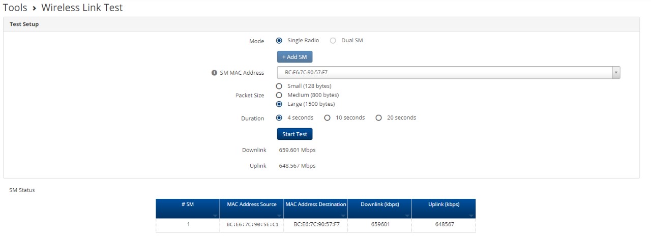Screen dimensions: 651x238
Task: Select Small (128 bytes) packet size
Action: pyautogui.click(x=279, y=86)
